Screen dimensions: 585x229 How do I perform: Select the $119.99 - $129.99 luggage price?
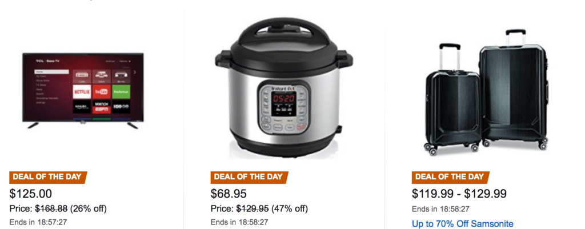click(459, 194)
